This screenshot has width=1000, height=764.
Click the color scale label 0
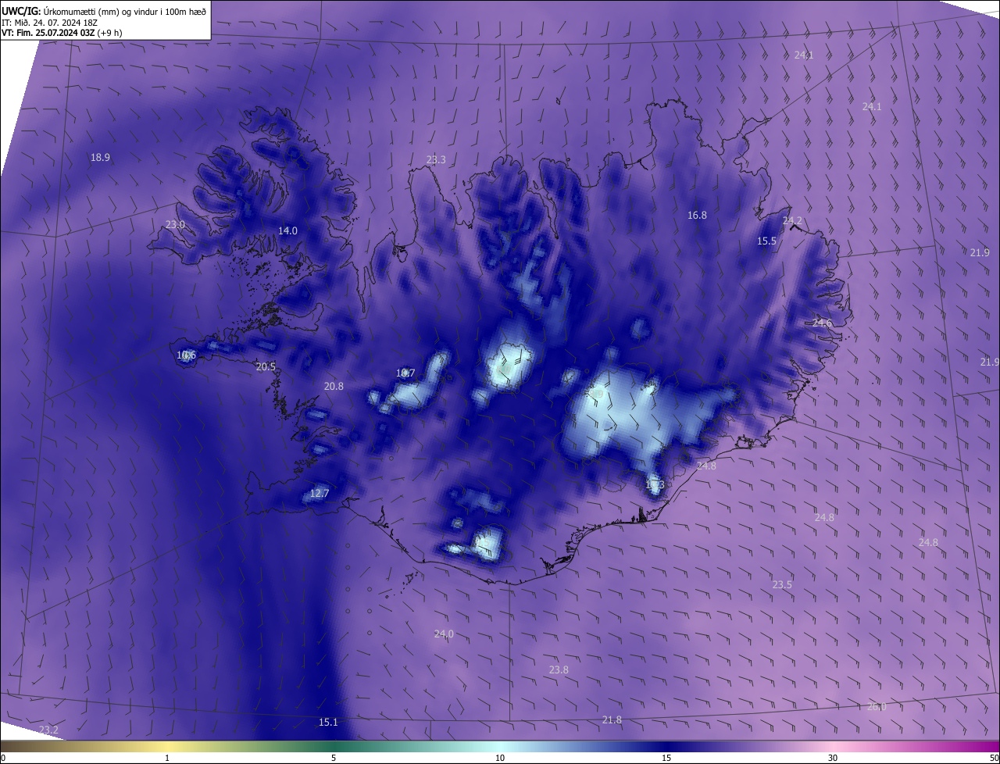tap(3, 758)
